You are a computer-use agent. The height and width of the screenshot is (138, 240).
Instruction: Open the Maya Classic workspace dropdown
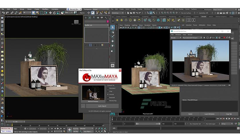coord(225,10)
